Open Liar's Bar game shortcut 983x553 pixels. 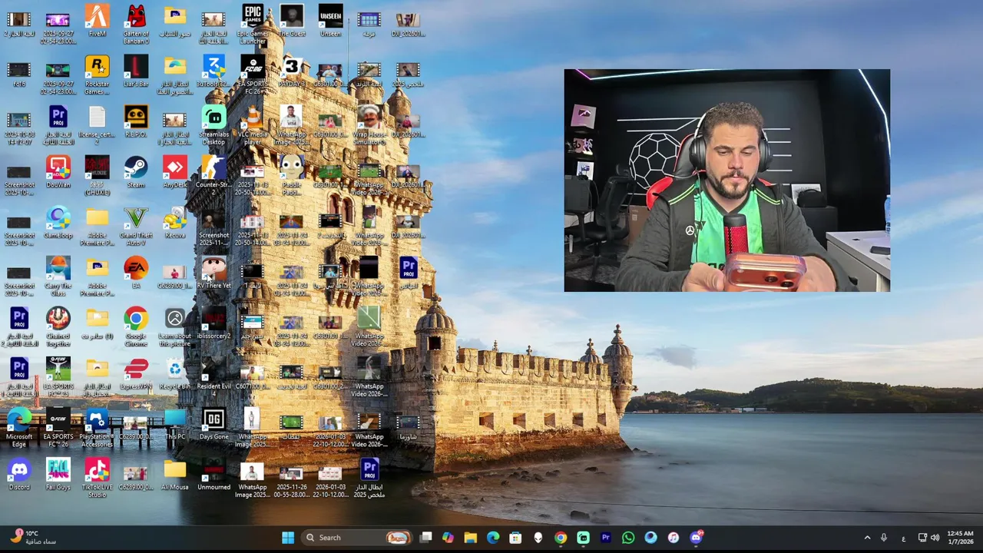[x=136, y=71]
